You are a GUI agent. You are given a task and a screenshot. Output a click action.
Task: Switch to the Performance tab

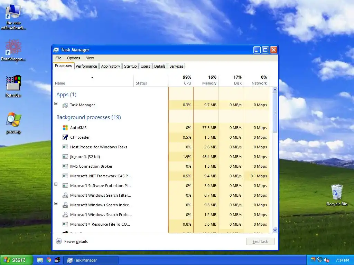86,66
